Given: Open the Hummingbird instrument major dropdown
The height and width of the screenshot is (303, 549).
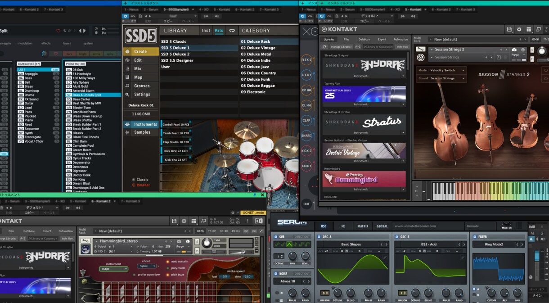Looking at the screenshot, I should 113,269.
